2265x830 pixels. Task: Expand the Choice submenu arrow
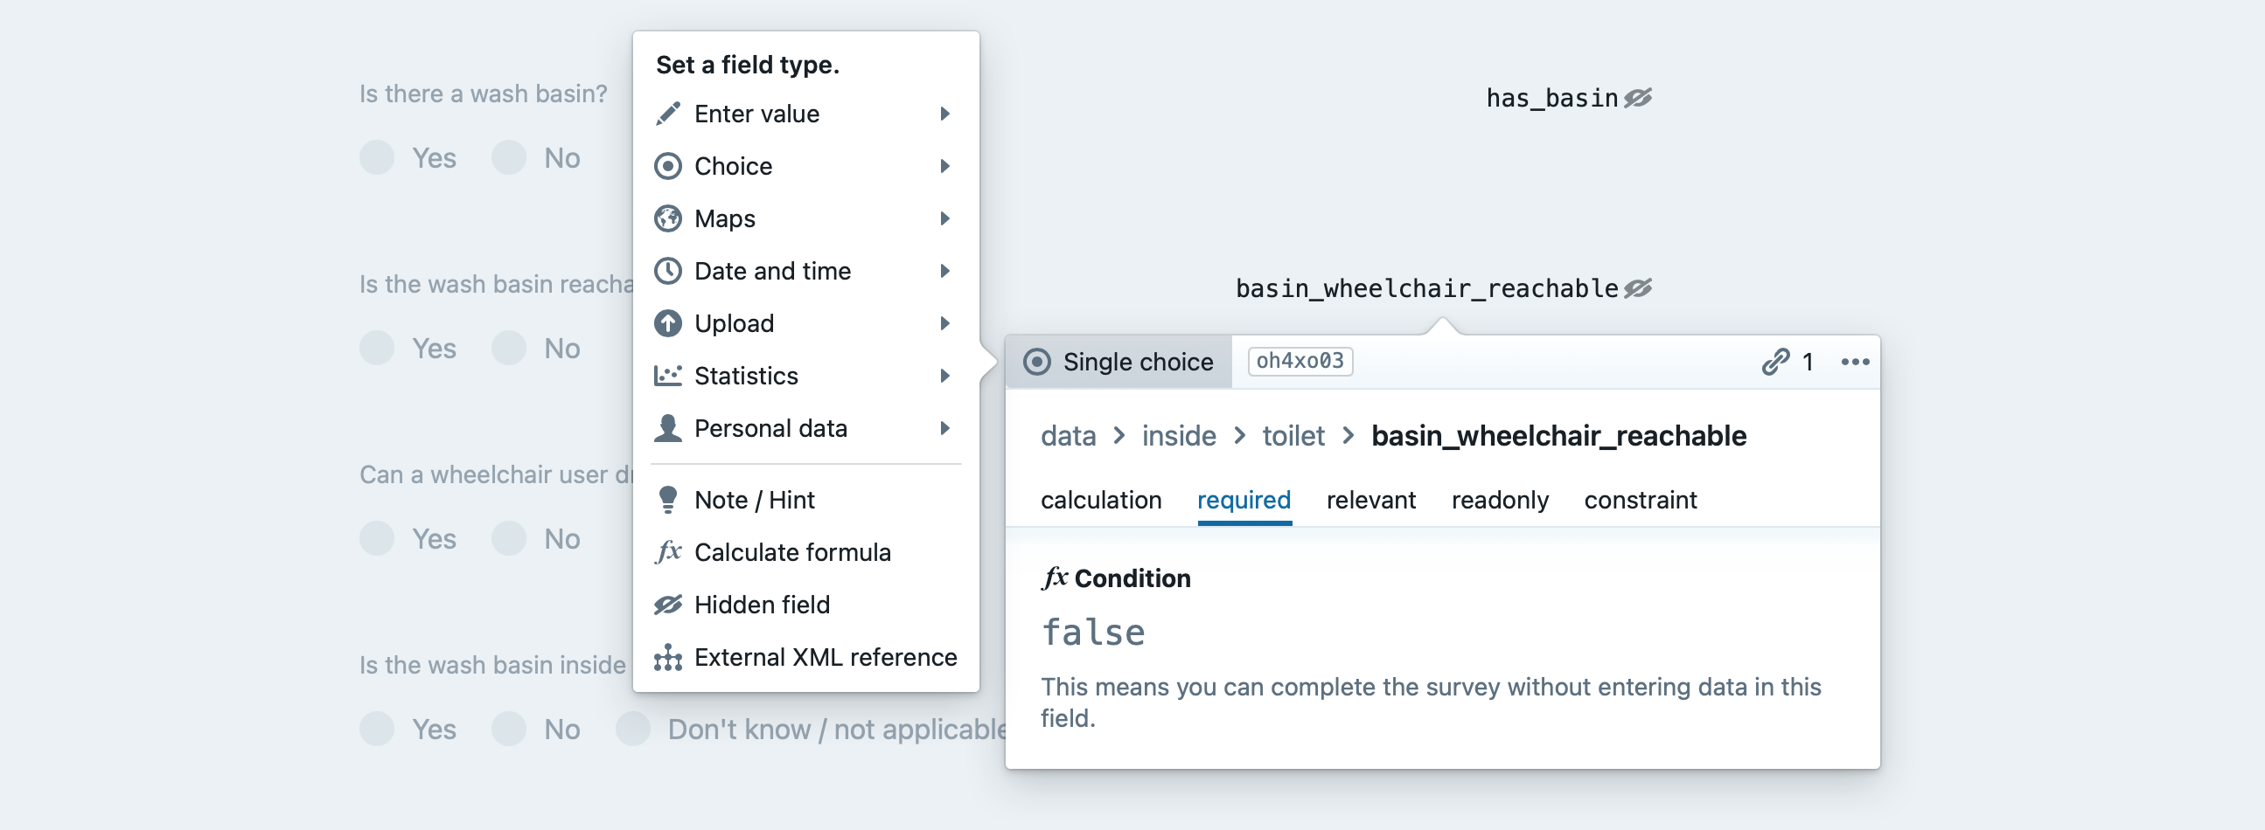944,166
